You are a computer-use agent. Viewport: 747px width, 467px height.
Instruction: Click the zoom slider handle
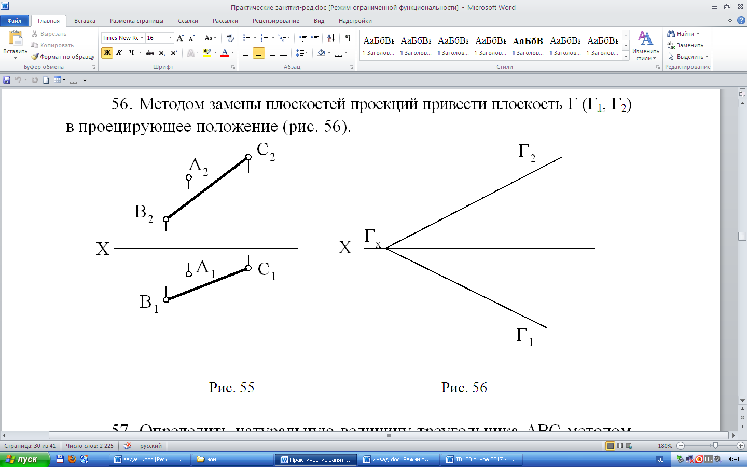[x=715, y=446]
